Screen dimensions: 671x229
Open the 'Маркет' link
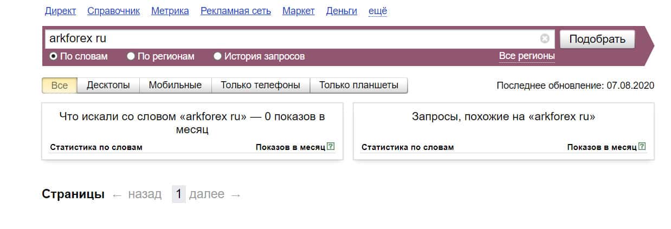pyautogui.click(x=298, y=11)
